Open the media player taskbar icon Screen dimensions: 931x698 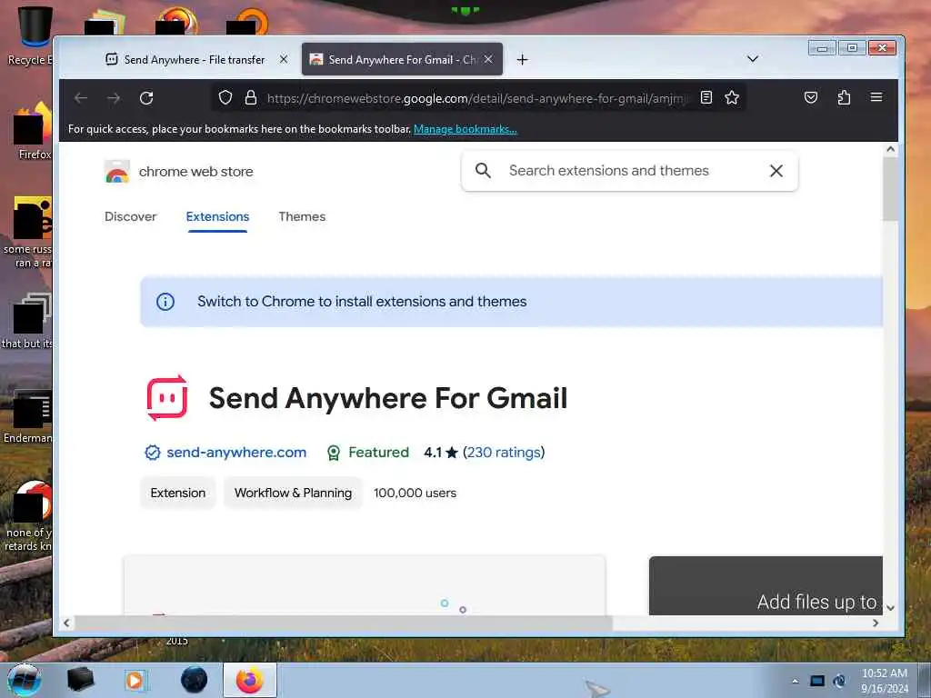[x=135, y=680]
